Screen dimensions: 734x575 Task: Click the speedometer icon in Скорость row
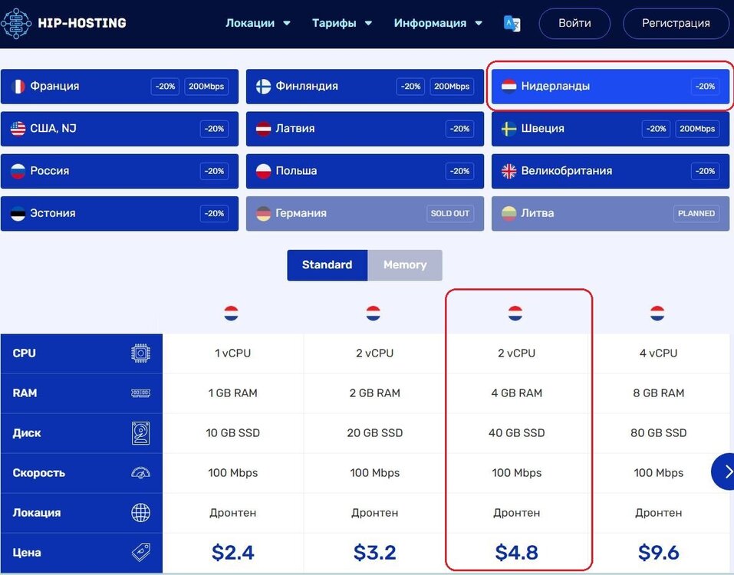[x=140, y=473]
